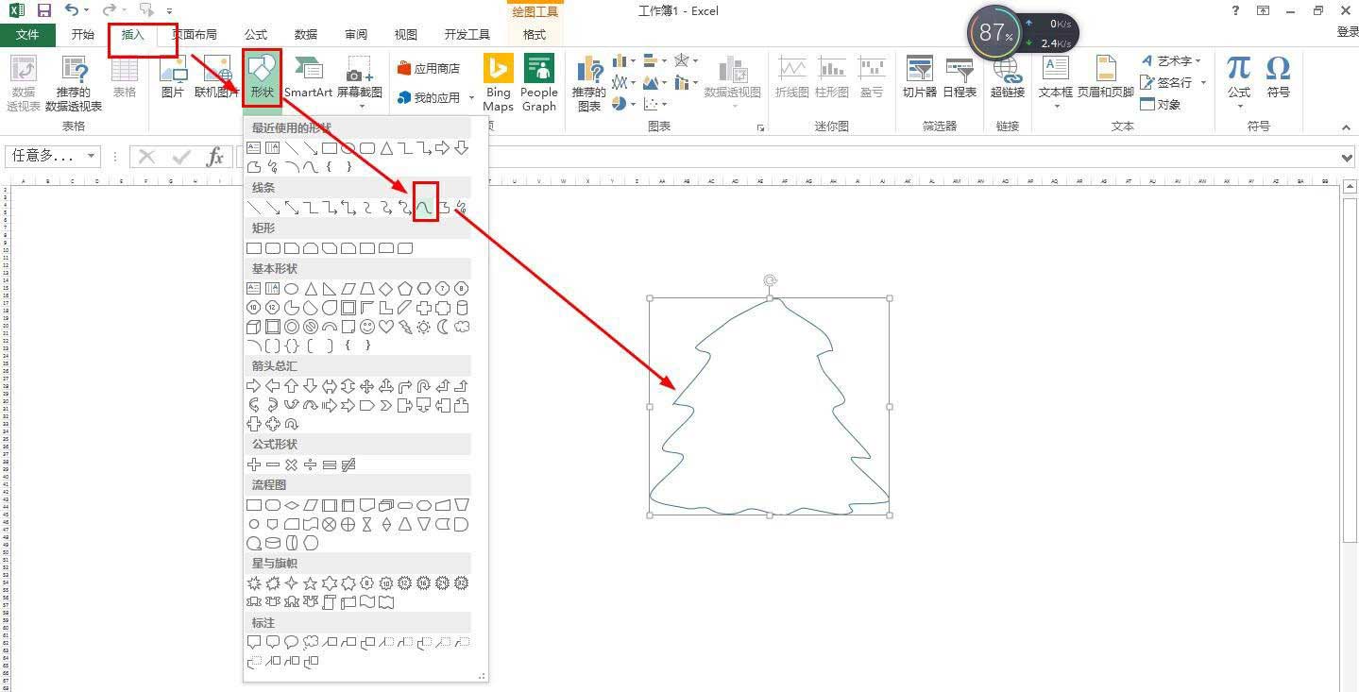Launch the People Graph add-in

(539, 83)
